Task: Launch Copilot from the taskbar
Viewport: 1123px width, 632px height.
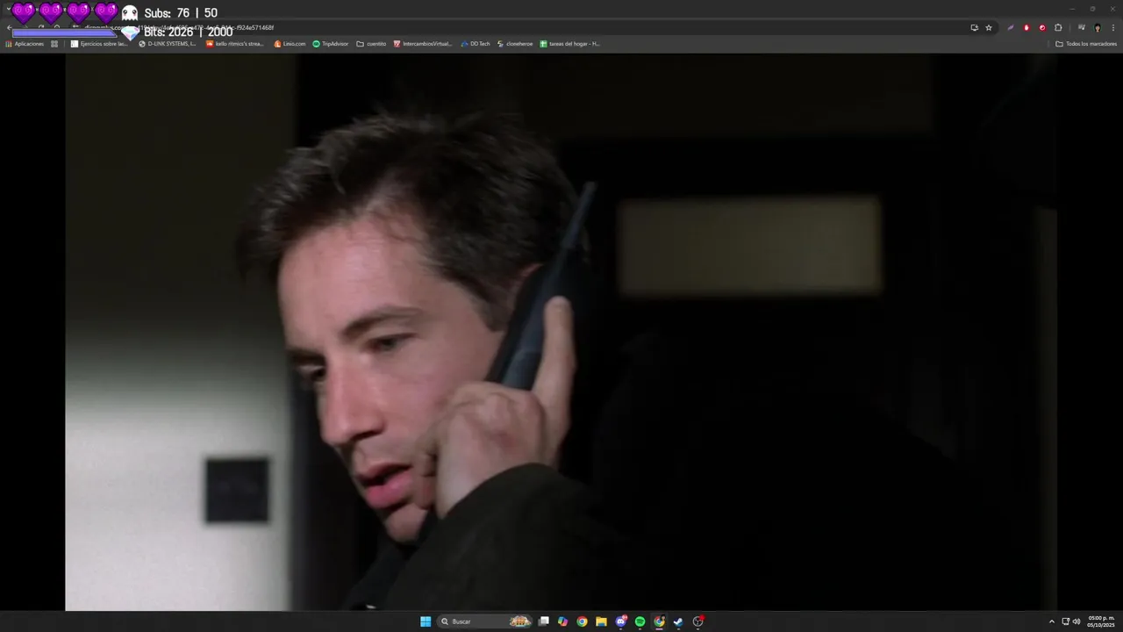Action: click(x=562, y=621)
